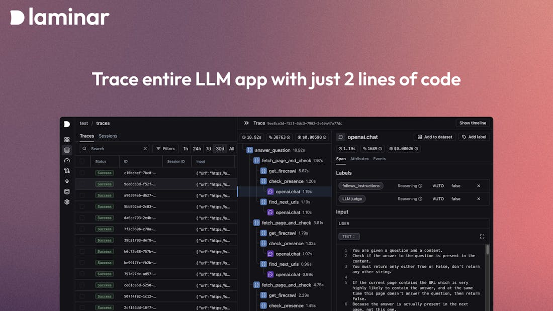Open the pipelines branch icon in sidebar
The height and width of the screenshot is (311, 553).
tap(67, 171)
